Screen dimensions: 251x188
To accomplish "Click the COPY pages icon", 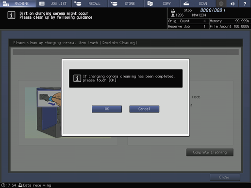I will (150, 3).
